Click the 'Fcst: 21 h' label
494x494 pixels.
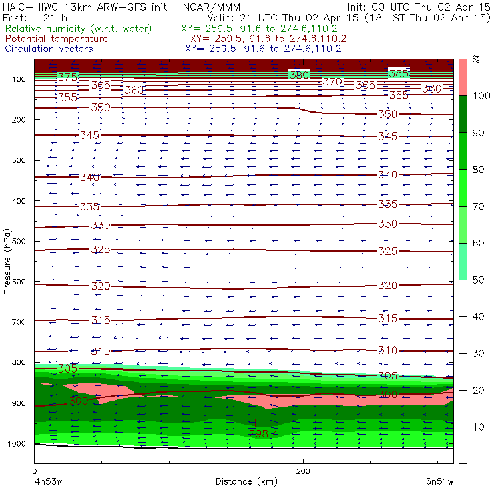click(35, 17)
